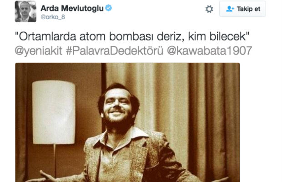The height and width of the screenshot is (182, 282).
Task: Click the blue verified badge
Action: (108, 8)
